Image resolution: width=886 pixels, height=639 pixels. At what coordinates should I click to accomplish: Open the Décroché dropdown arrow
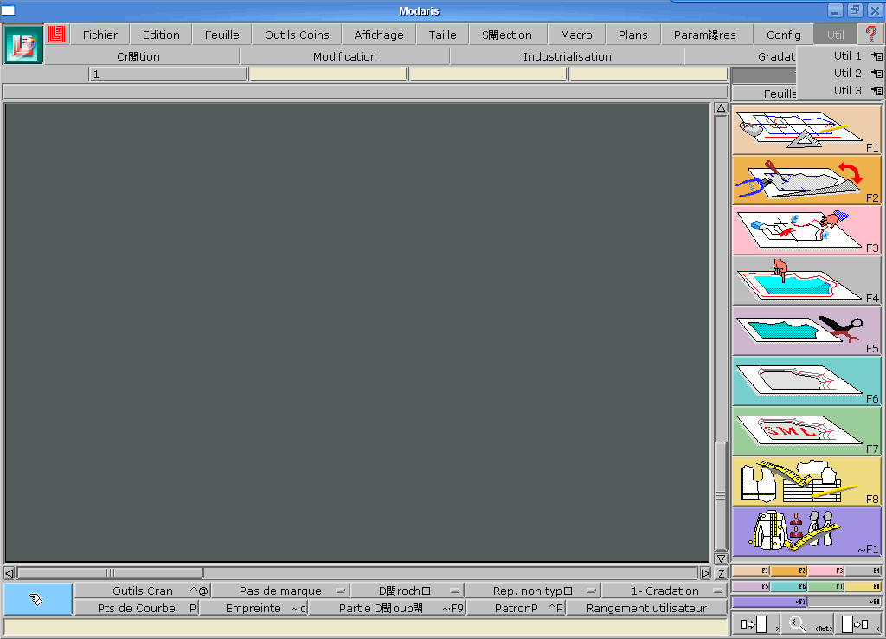coord(455,591)
